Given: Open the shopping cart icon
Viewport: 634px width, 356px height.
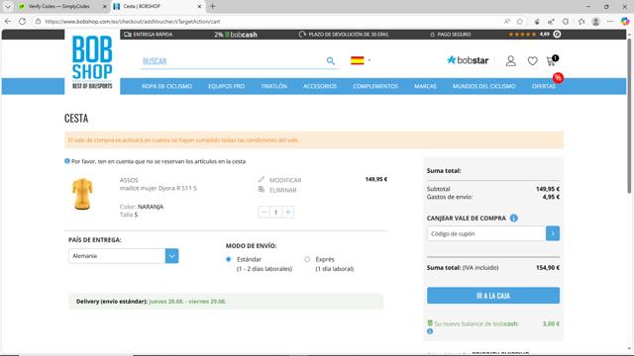Looking at the screenshot, I should [552, 60].
